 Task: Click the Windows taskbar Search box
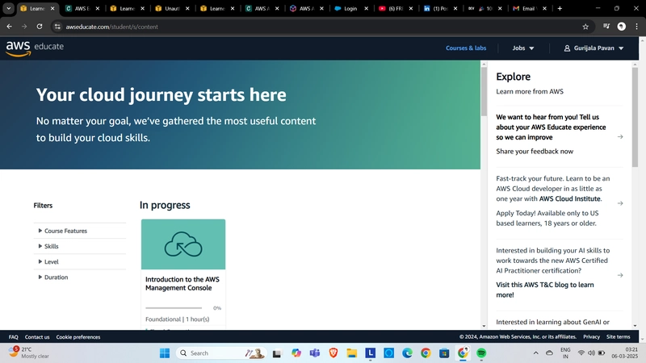tap(220, 353)
